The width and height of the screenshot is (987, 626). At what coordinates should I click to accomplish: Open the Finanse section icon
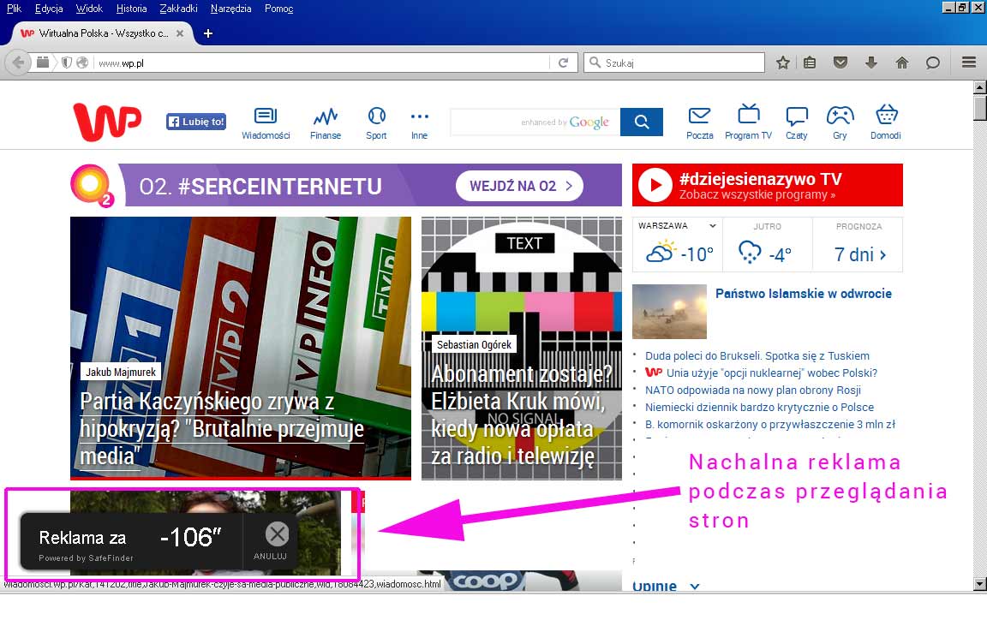(x=326, y=123)
